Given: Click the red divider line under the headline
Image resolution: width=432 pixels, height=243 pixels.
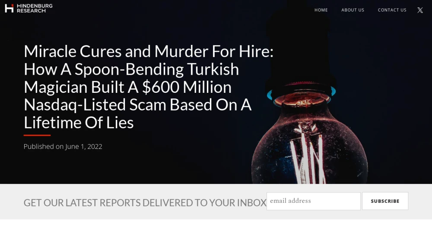Looking at the screenshot, I should 37,136.
